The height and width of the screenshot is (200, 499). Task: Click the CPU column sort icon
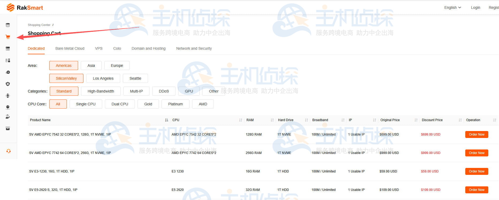tap(241, 120)
